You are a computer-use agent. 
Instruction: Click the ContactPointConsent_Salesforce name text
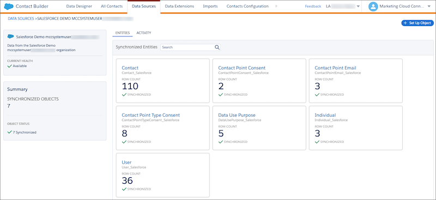[x=243, y=73]
